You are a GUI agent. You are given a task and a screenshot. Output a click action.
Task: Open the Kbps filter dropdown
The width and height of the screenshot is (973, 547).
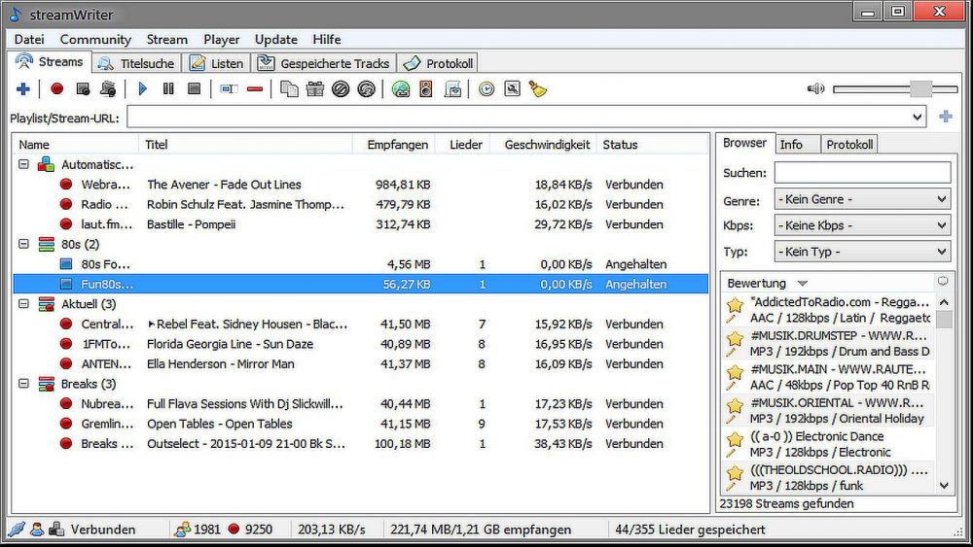point(862,225)
